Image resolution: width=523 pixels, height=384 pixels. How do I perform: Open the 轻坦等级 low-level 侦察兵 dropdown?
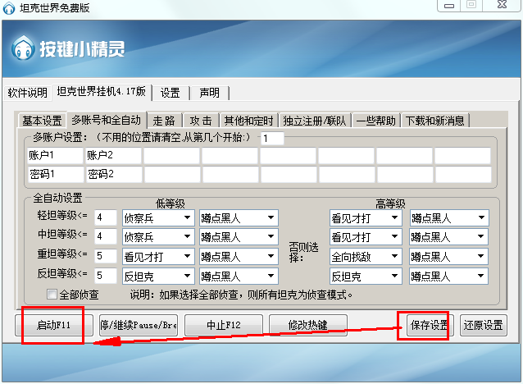(157, 217)
